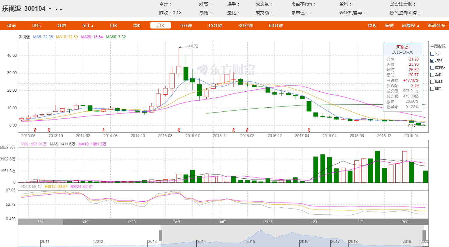Select the MACD indicator tab
Image resolution: width=449 pixels, height=247 pixels.
click(x=131, y=222)
